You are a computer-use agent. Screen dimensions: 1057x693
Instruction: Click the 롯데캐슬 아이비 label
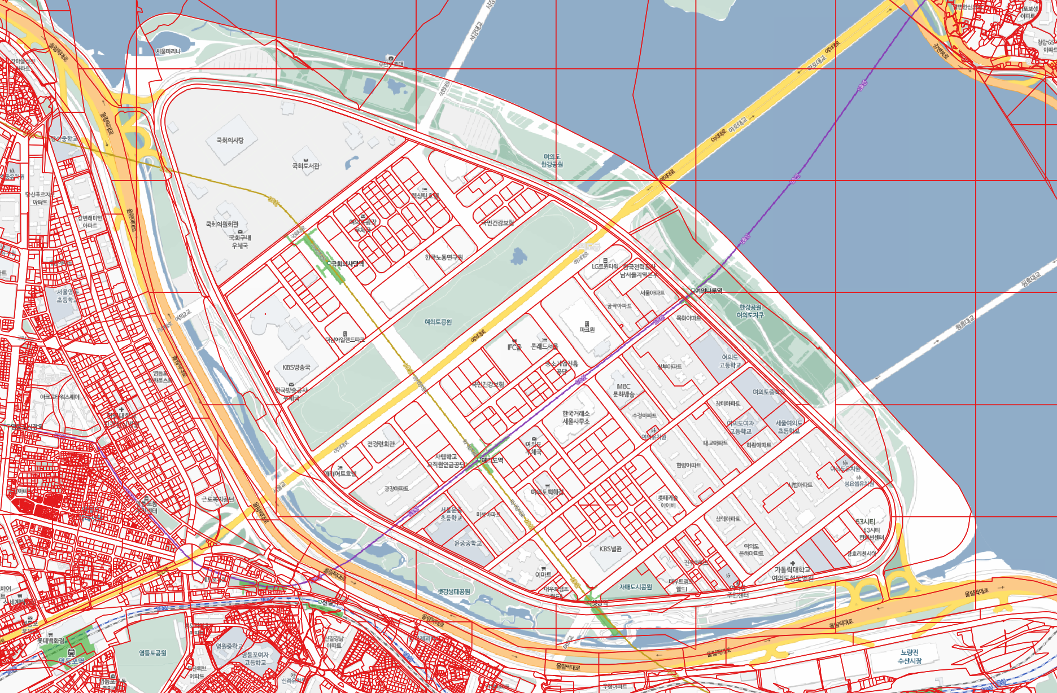(669, 502)
